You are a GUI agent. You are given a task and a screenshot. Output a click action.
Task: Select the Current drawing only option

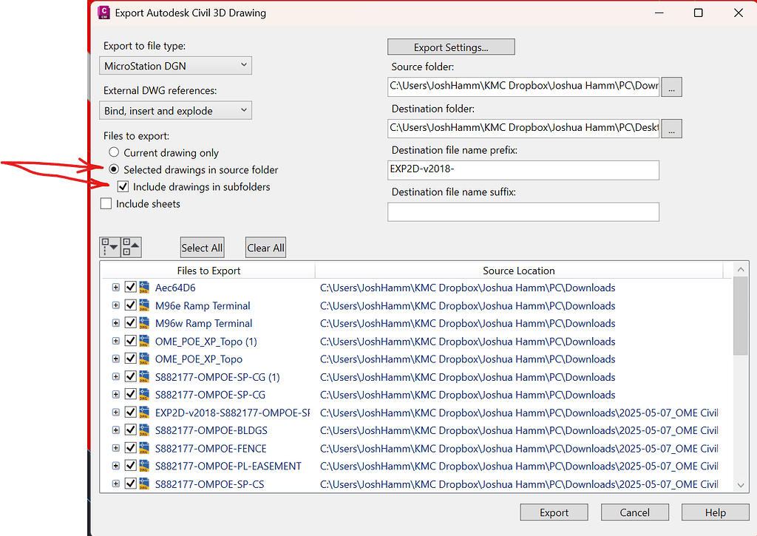[x=114, y=152]
